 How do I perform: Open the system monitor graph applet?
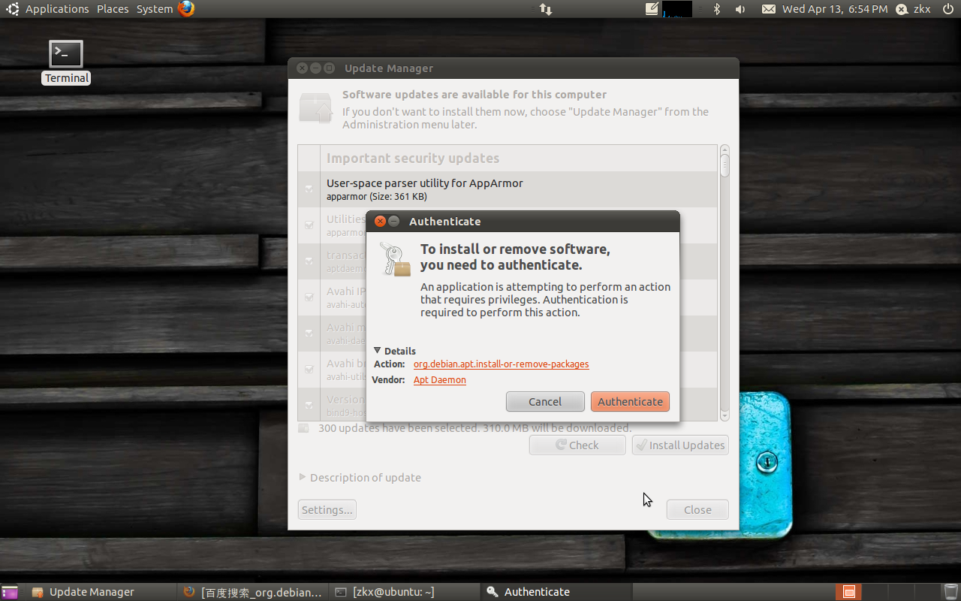point(677,9)
